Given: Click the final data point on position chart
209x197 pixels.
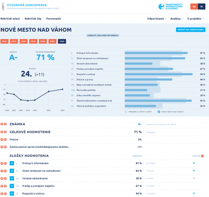Looking at the screenshot, I should [x=62, y=89].
